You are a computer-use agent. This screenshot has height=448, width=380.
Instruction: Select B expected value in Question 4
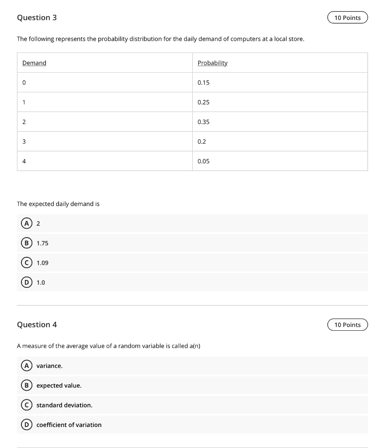point(192,385)
